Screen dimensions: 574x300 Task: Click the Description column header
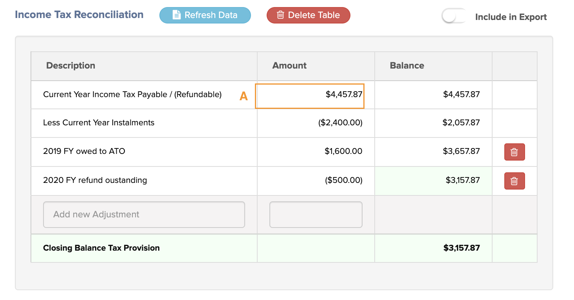click(71, 65)
